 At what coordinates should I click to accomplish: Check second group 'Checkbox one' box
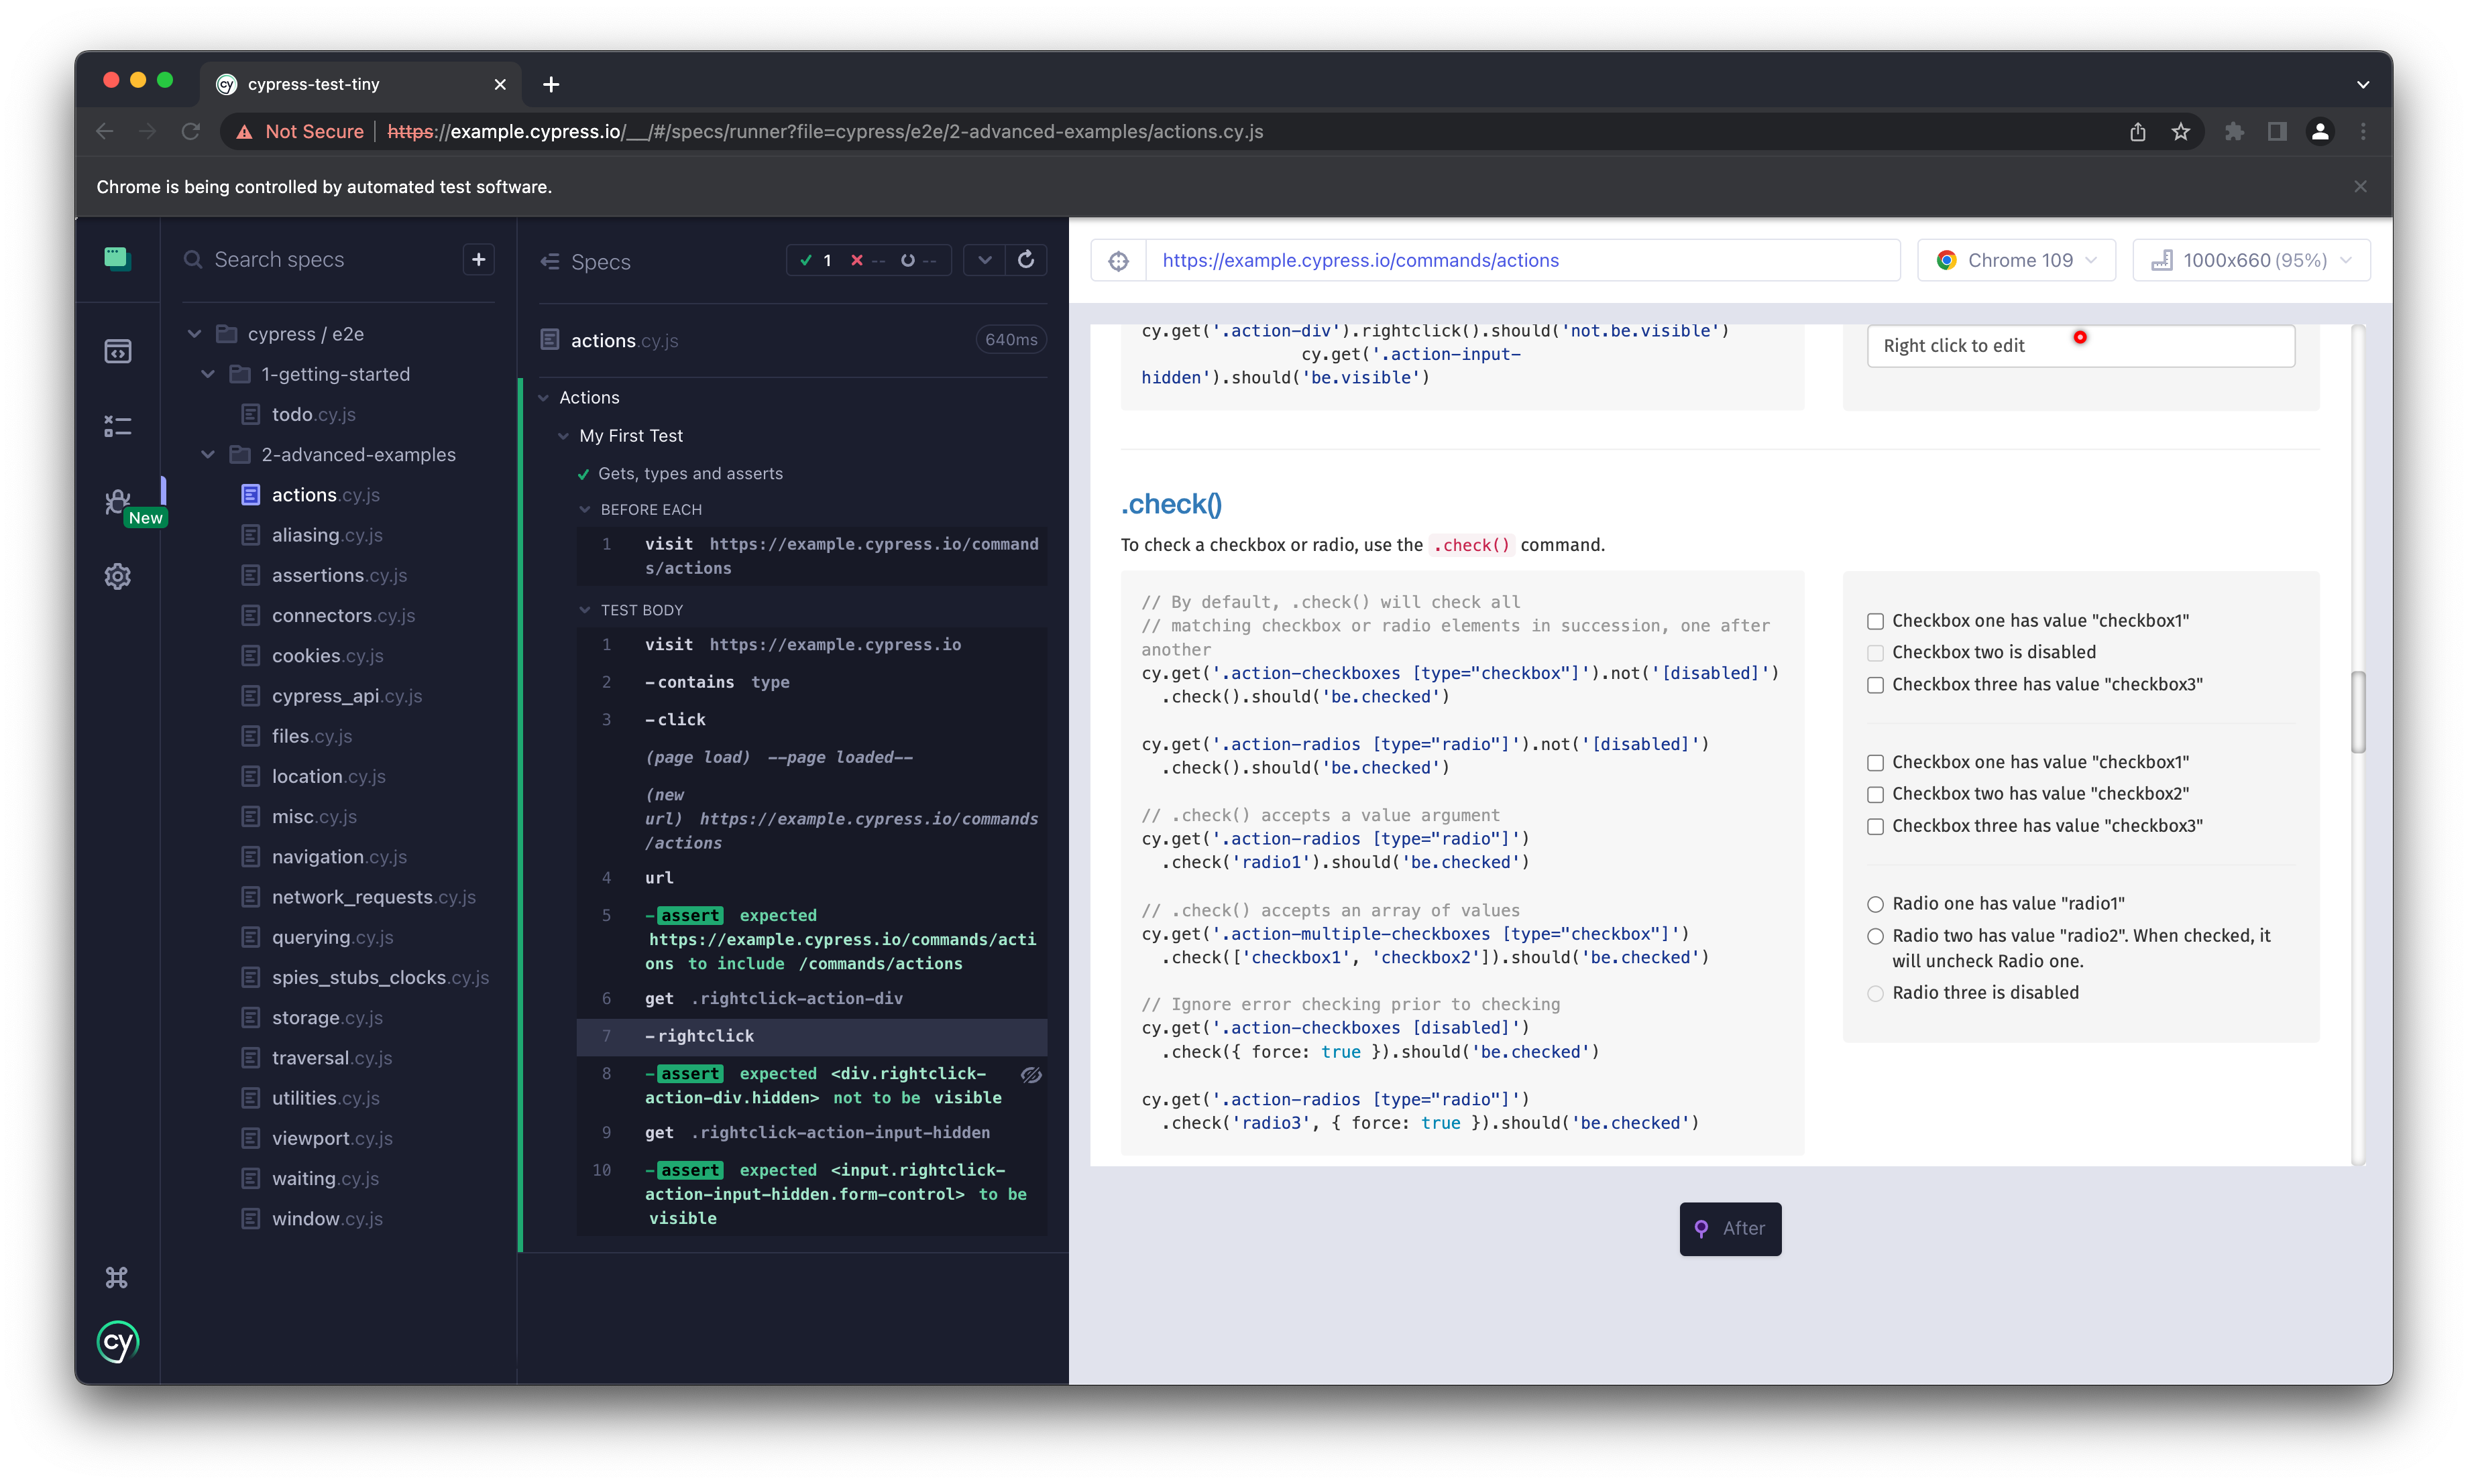1874,763
